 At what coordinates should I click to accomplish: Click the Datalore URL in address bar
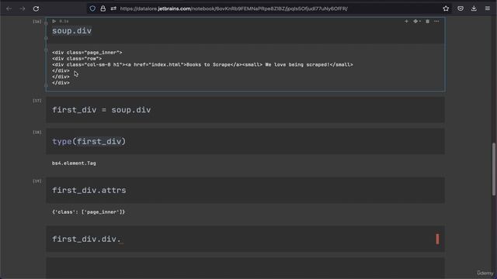pos(234,9)
